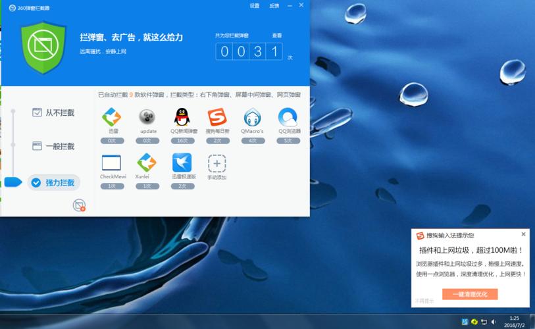535x329 pixels.
Task: Click the middle dot of blocking-level slider
Action: tap(13, 145)
